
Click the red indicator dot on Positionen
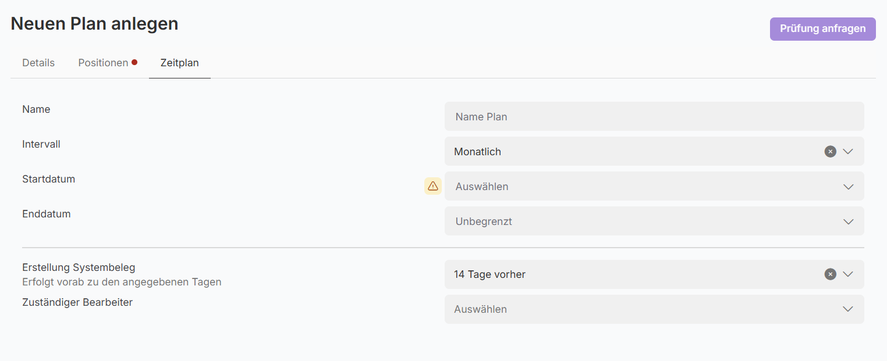[134, 62]
